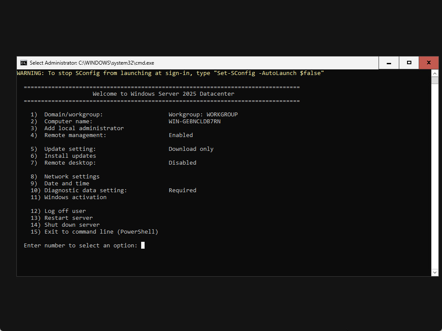Maximize the Administrator cmd.exe window
The width and height of the screenshot is (442, 331).
tap(409, 63)
